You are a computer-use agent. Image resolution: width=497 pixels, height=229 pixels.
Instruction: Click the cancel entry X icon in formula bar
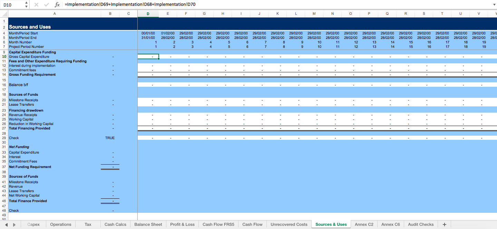(37, 5)
